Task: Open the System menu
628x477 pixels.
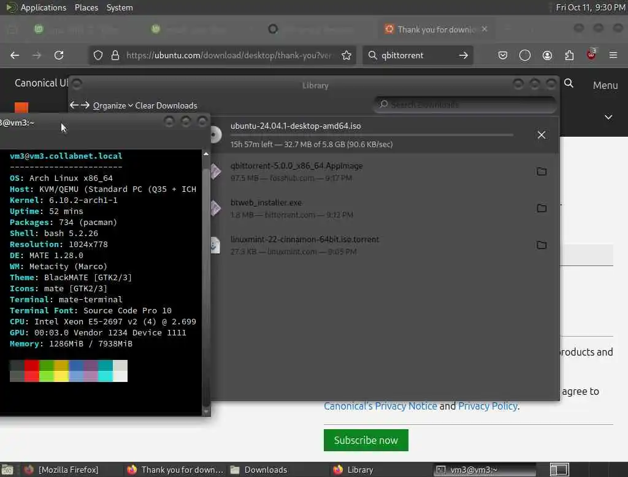Action: coord(120,7)
